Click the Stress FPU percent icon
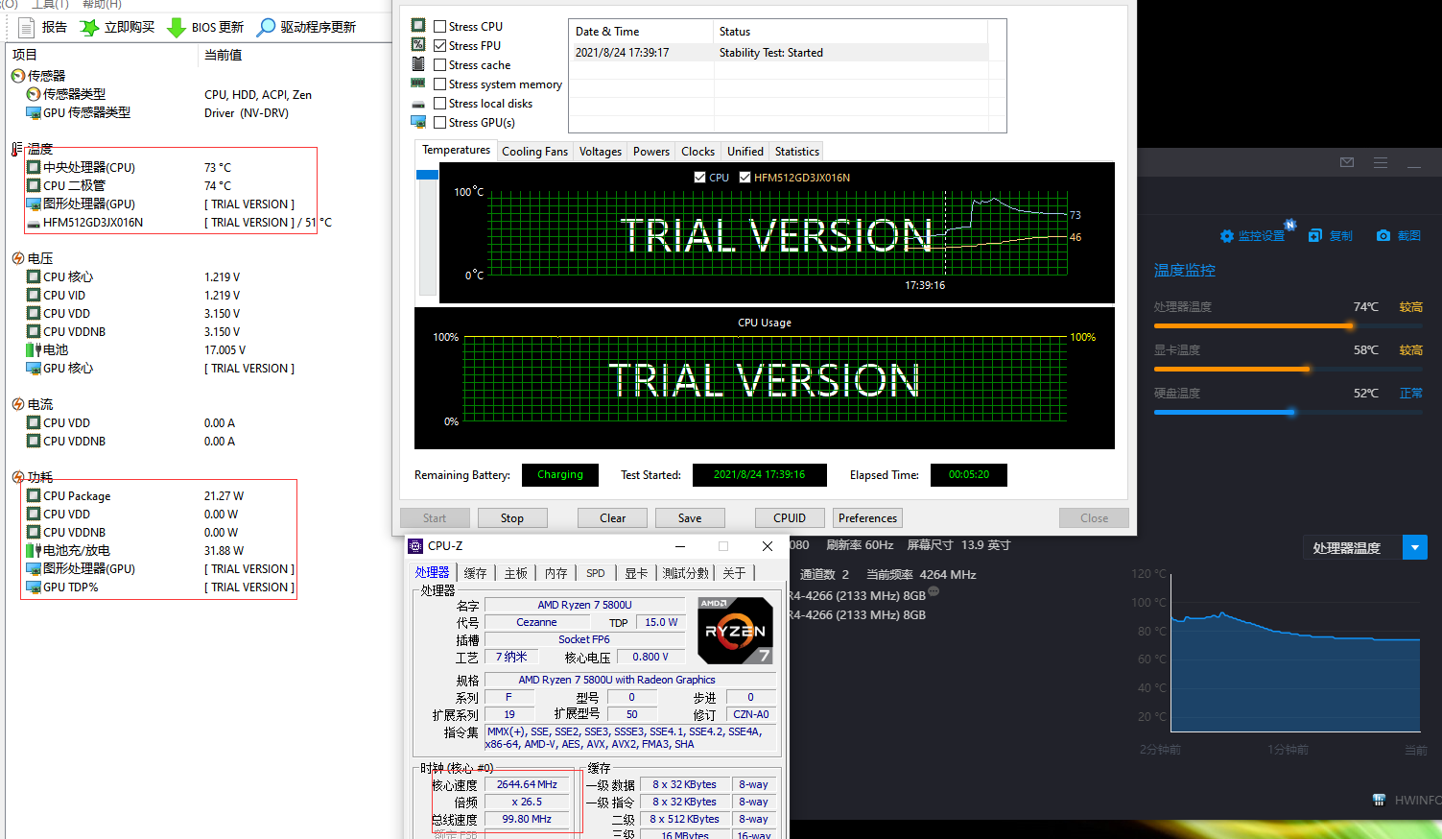 [418, 44]
